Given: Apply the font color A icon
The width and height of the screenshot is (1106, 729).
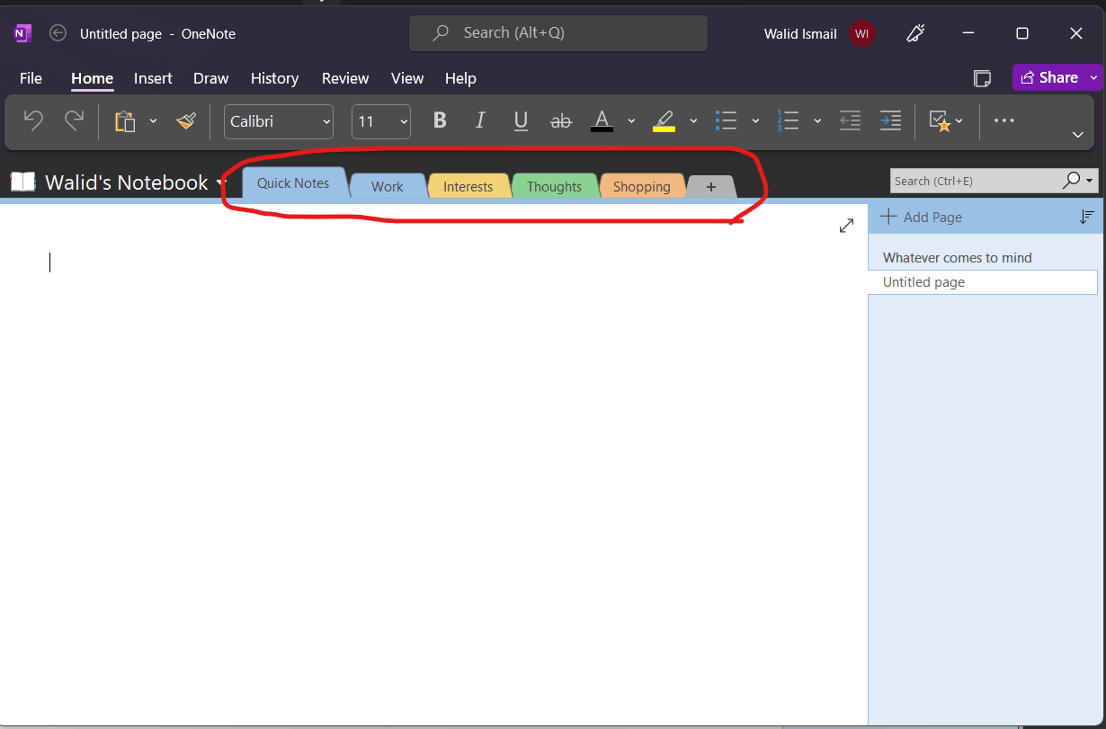Looking at the screenshot, I should click(x=602, y=121).
